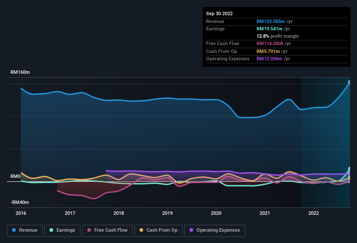Click the Cash From Op tooltip label
Screen dimensions: 357x243
[x=221, y=51]
